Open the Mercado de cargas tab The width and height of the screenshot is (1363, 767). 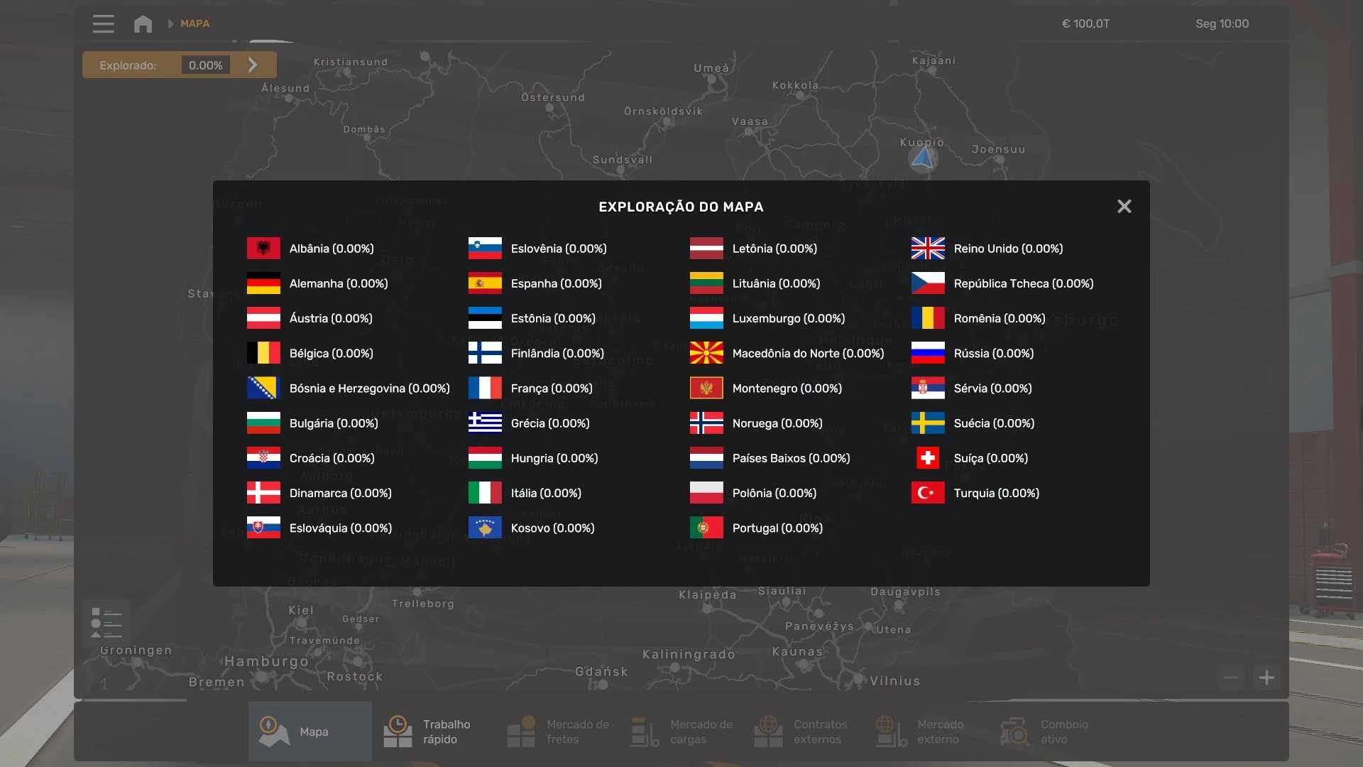[x=681, y=731]
